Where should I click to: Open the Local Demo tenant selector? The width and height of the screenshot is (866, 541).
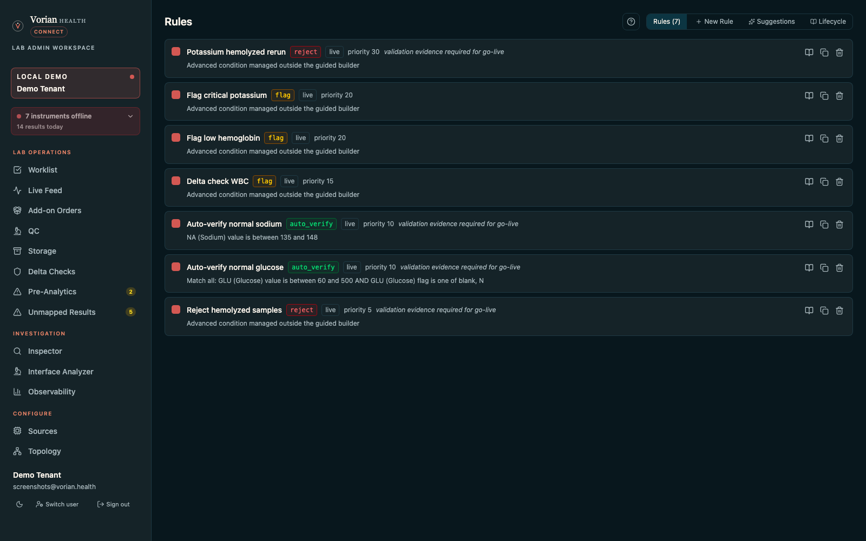click(x=75, y=83)
